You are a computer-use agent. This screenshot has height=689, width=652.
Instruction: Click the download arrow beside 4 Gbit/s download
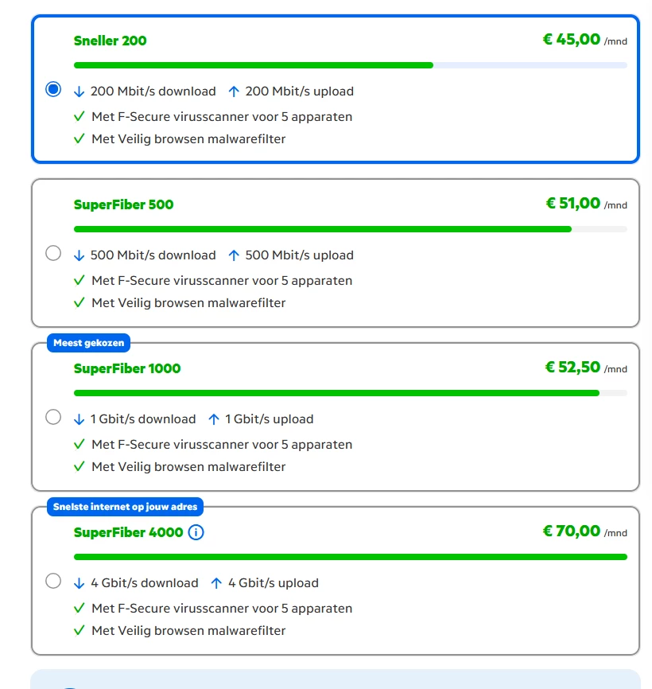(79, 583)
